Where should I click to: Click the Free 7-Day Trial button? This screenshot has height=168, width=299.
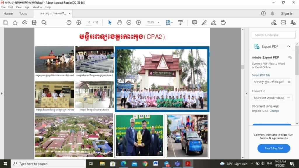click(274, 148)
